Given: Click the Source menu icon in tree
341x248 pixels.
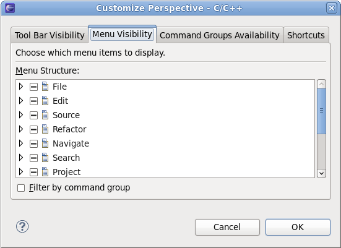Looking at the screenshot, I should tap(45, 115).
